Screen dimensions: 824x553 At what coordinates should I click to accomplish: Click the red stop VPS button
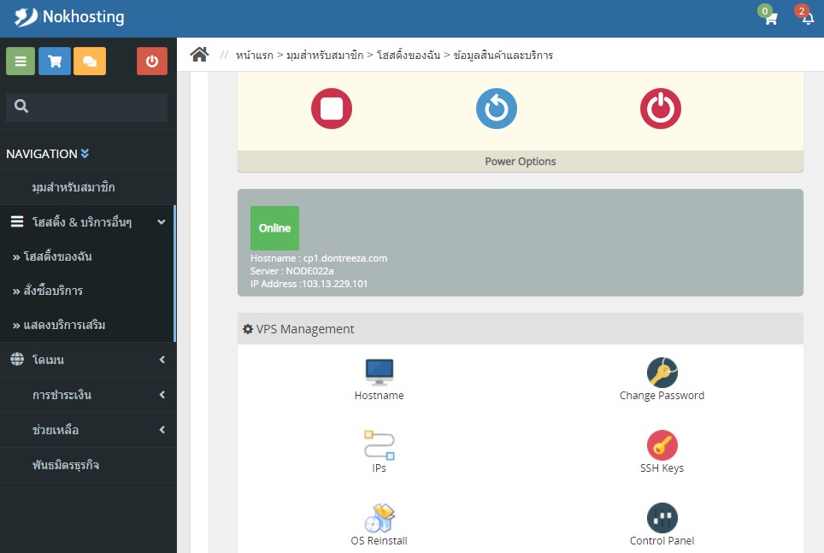pos(332,109)
